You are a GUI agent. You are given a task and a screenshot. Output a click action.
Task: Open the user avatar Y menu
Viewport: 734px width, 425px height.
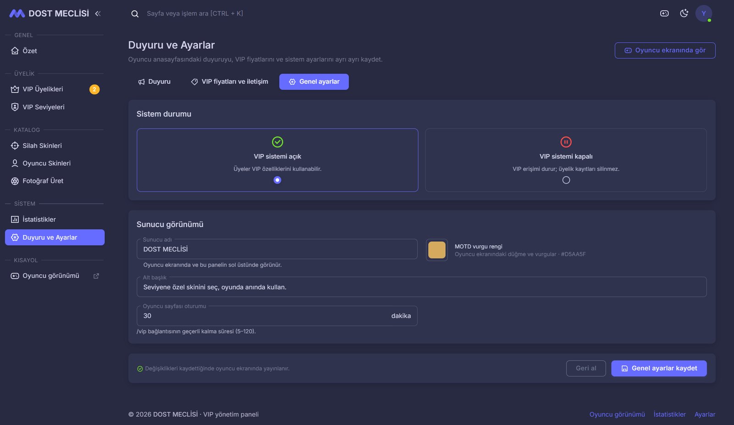[x=704, y=13]
